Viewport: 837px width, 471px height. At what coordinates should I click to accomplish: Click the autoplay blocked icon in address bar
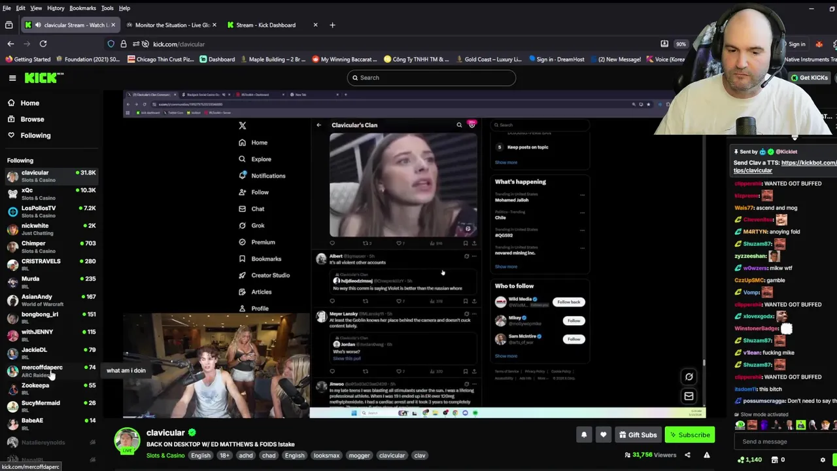[145, 44]
